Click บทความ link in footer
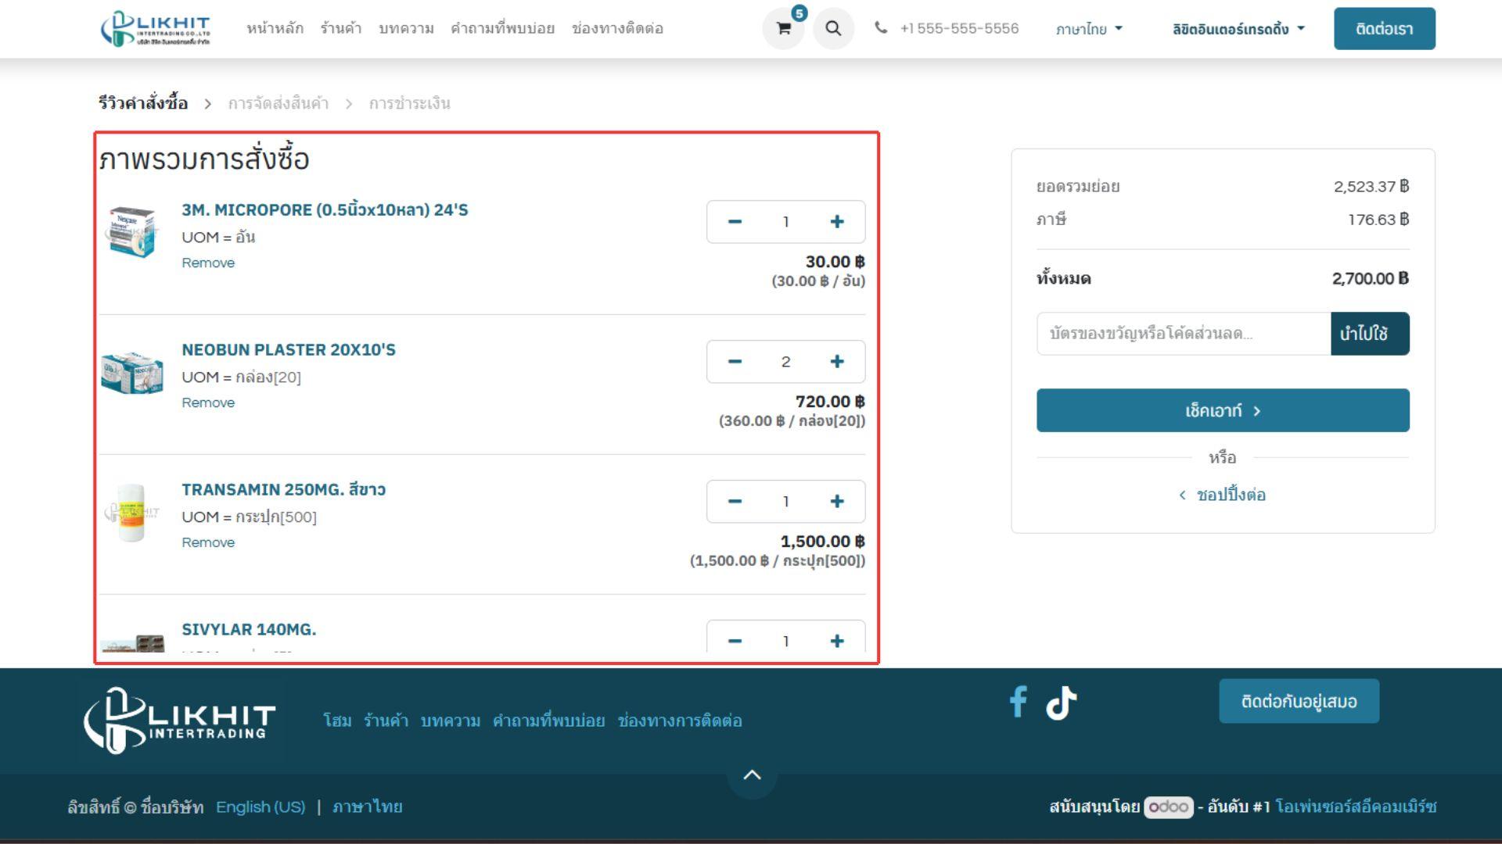The height and width of the screenshot is (844, 1502). coord(451,721)
